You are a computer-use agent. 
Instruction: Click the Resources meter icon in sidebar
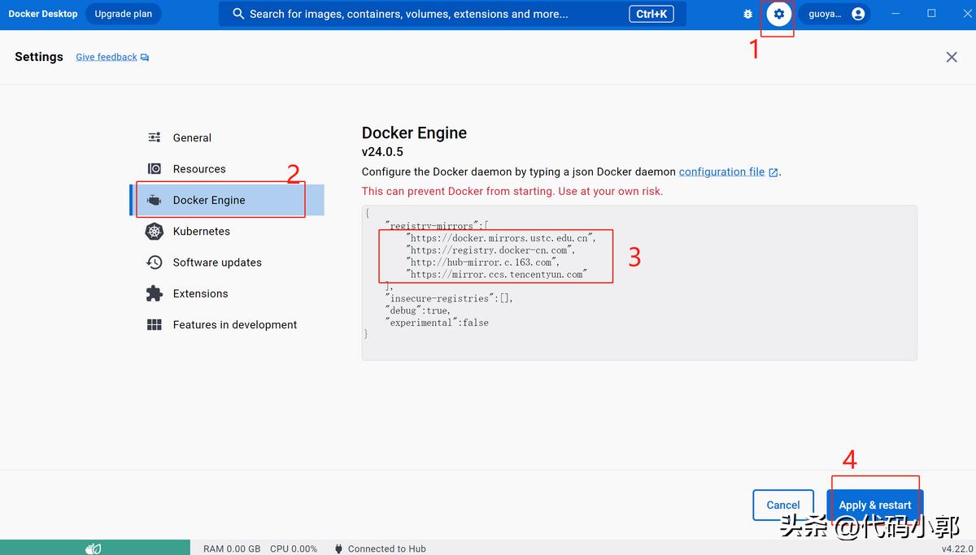[x=153, y=168]
